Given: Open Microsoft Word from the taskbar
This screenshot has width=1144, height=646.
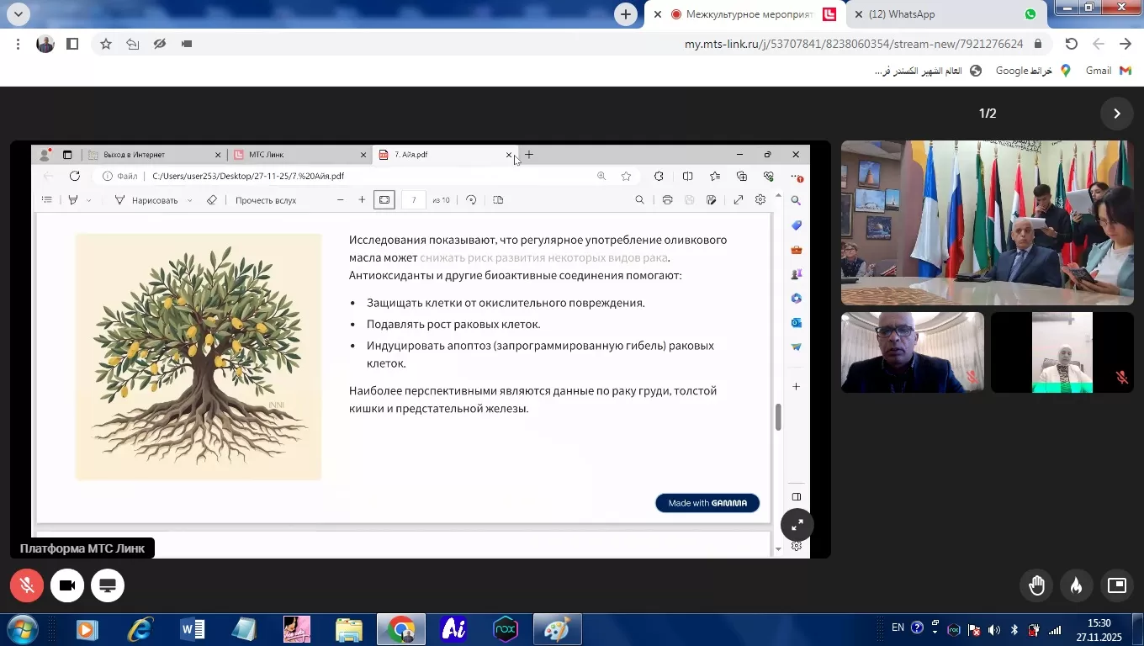Looking at the screenshot, I should (x=193, y=629).
